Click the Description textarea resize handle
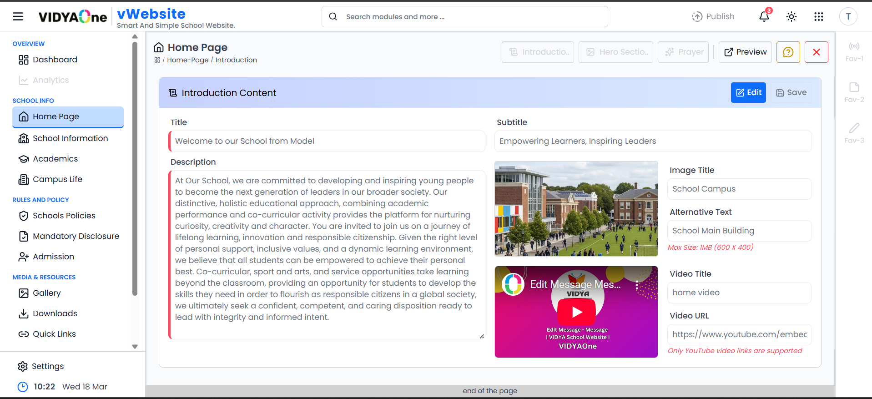The height and width of the screenshot is (399, 872). (482, 336)
